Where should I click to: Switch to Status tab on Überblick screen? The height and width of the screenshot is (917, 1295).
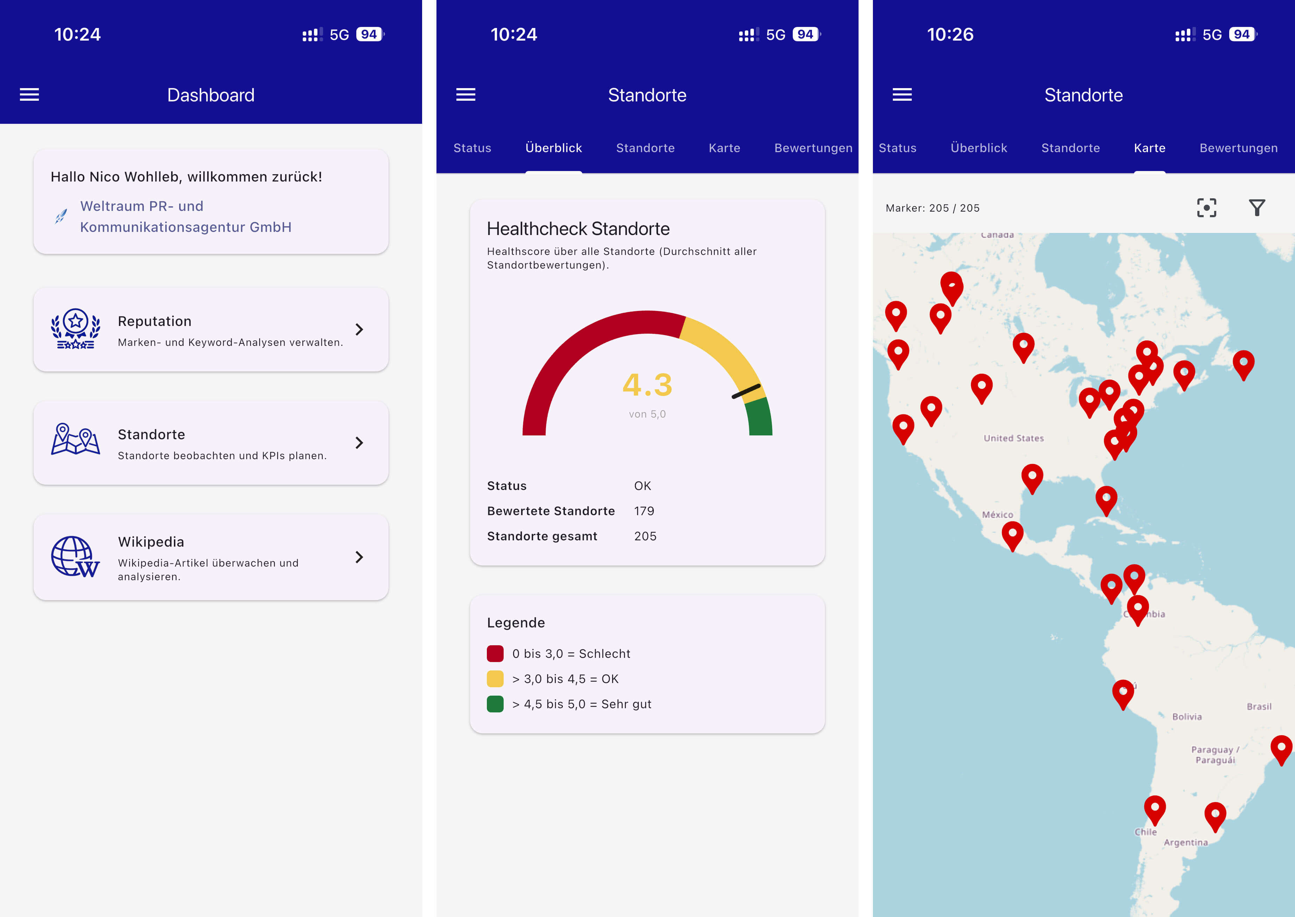472,148
